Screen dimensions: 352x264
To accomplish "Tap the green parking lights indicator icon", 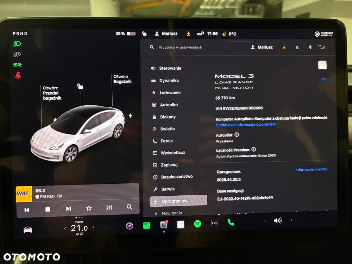I will (x=18, y=65).
